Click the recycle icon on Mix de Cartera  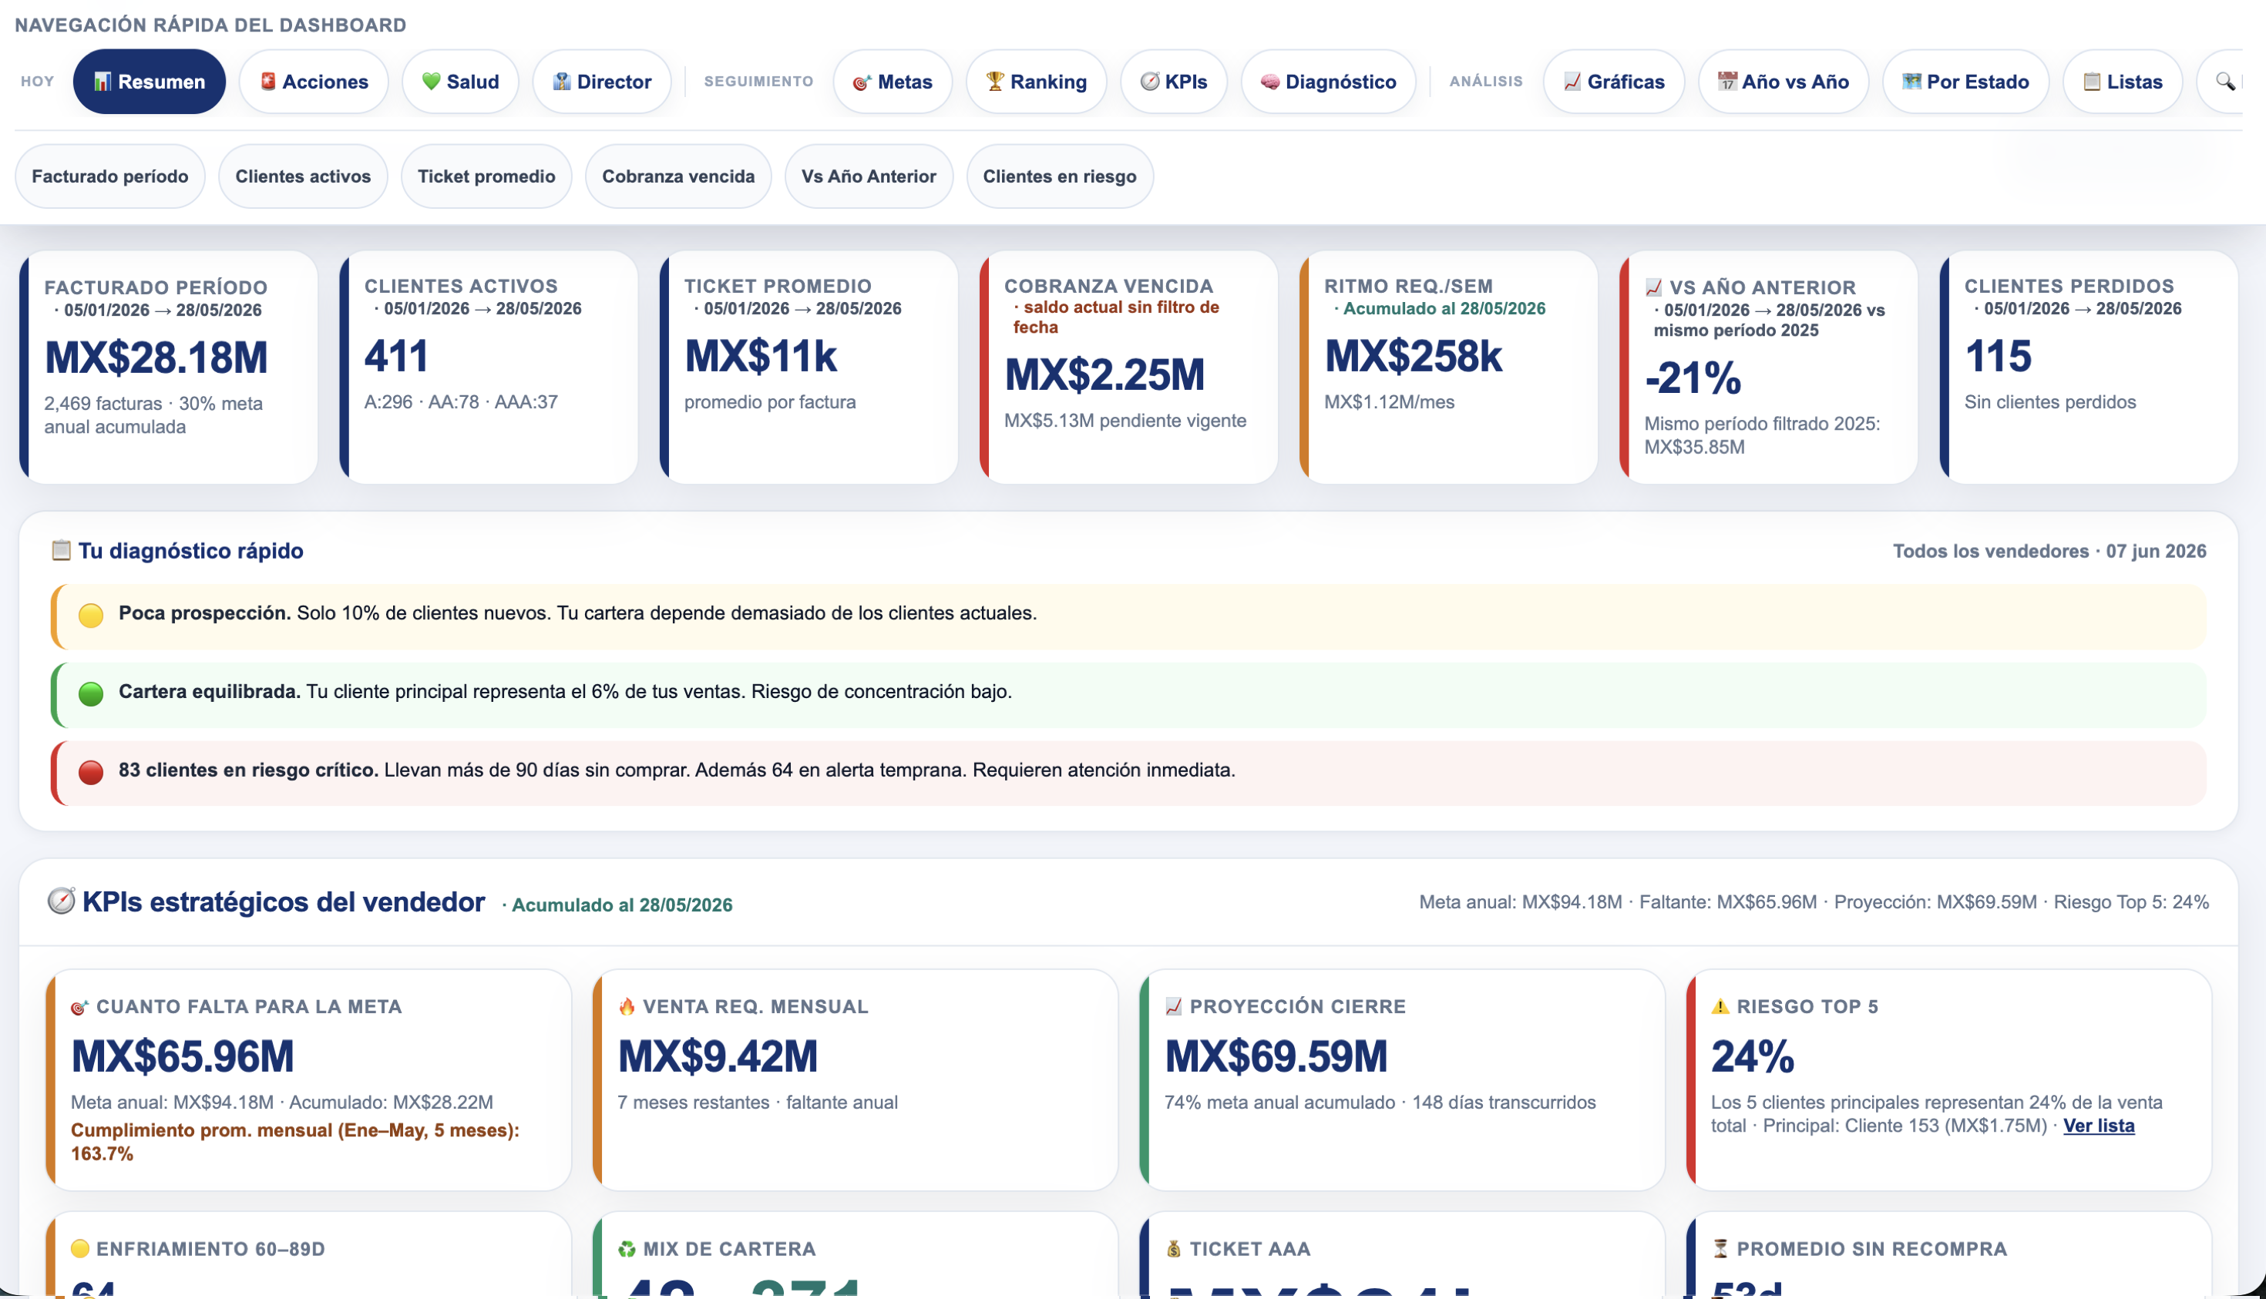tap(627, 1249)
